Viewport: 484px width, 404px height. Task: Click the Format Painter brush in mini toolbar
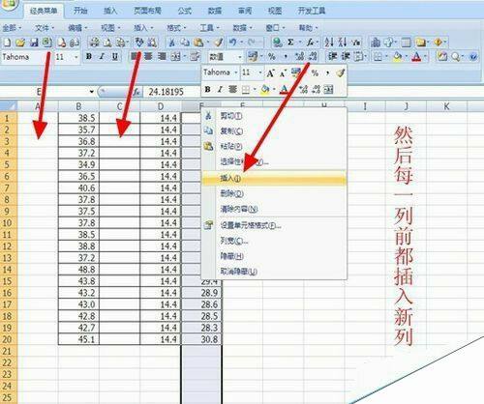pos(340,73)
